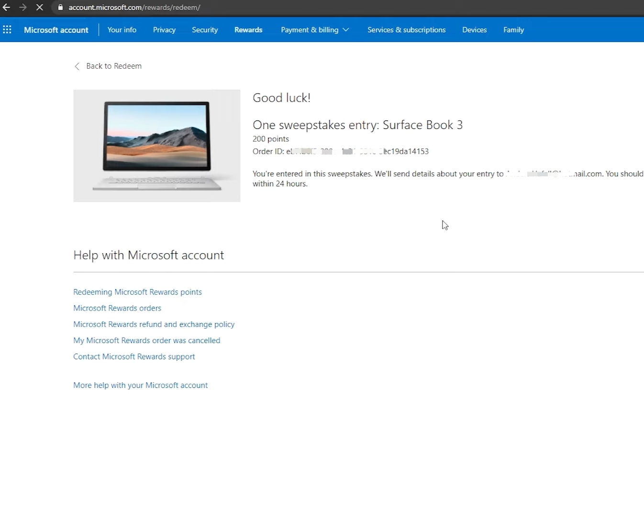This screenshot has height=516, width=644.
Task: Open More help with your Microsoft account
Action: (x=140, y=385)
